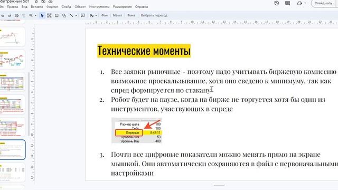Viewport: 338px width, 190px height.
Task: Click the zoom magnifier tool
Action: tap(31, 15)
